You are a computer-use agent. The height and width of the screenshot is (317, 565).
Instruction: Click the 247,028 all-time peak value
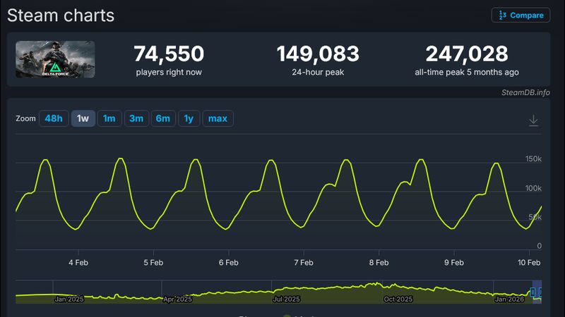pyautogui.click(x=467, y=54)
